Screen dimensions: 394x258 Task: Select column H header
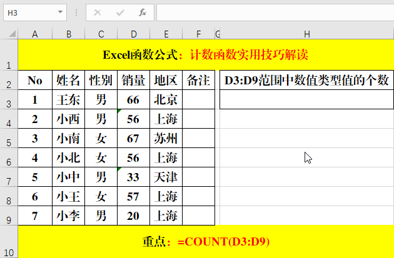pyautogui.click(x=307, y=34)
